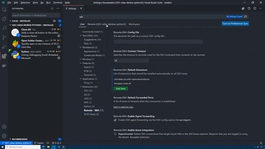The image size is (265, 149).
Task: Open the Accounts icon in activity bar
Action: tap(4, 127)
